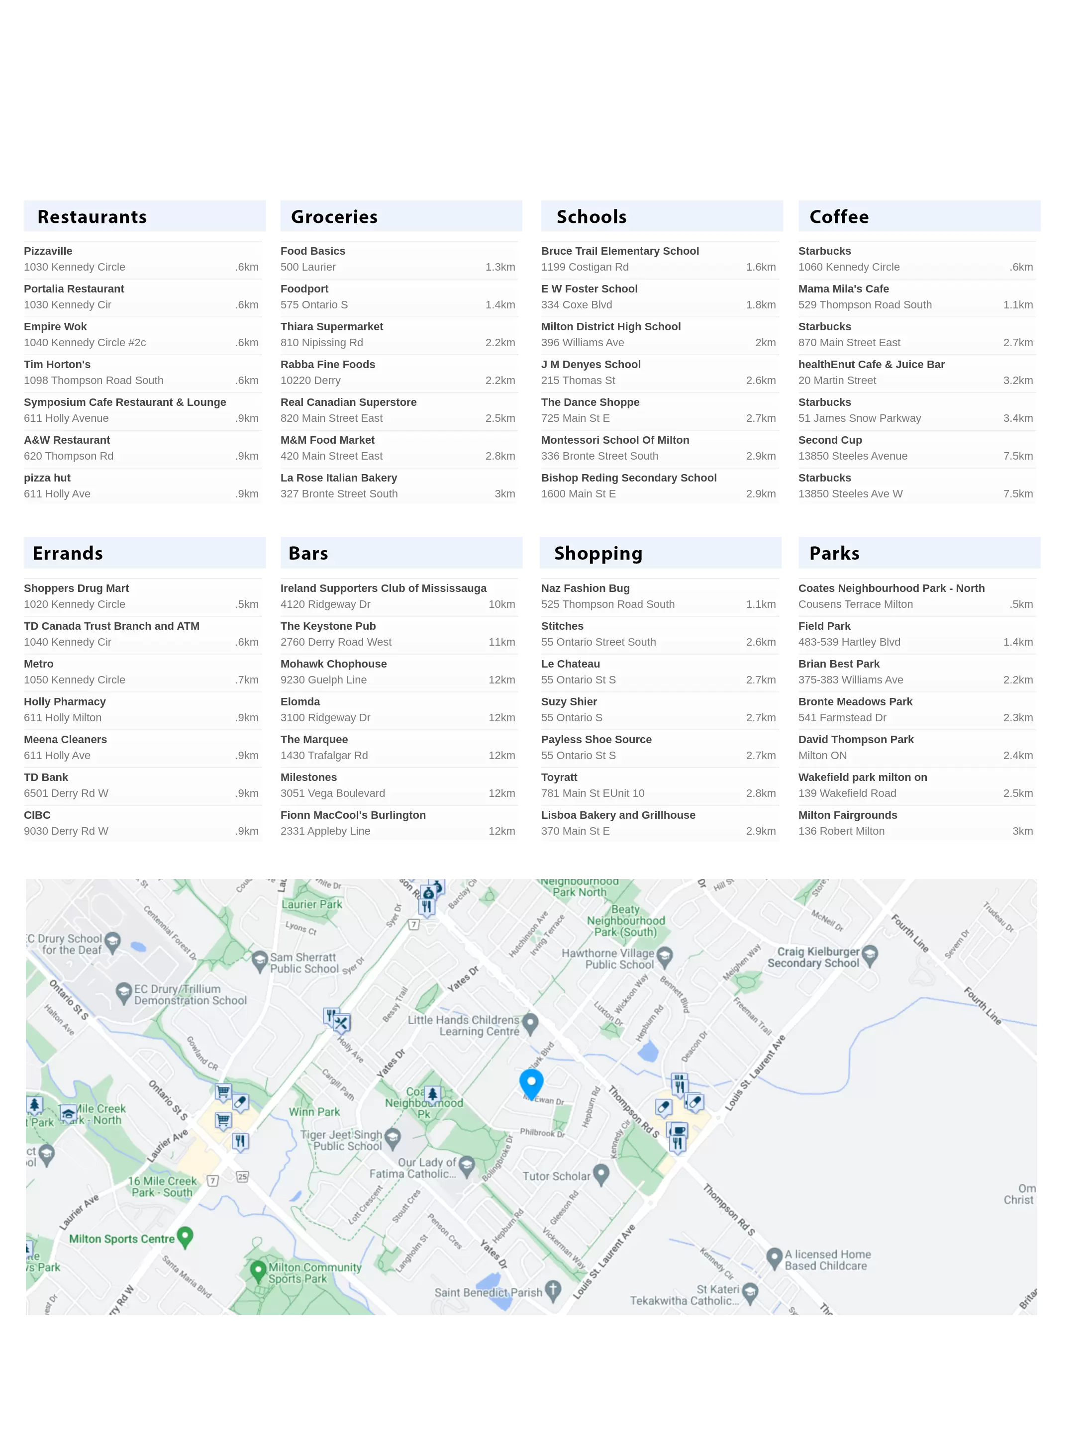The height and width of the screenshot is (1451, 1088).
Task: Click the Tutor Scholar map pin
Action: (x=600, y=1173)
